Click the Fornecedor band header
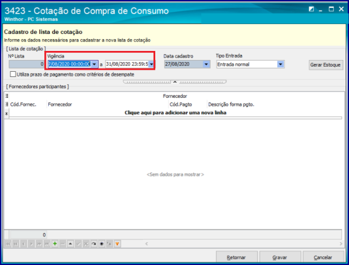 point(175,96)
